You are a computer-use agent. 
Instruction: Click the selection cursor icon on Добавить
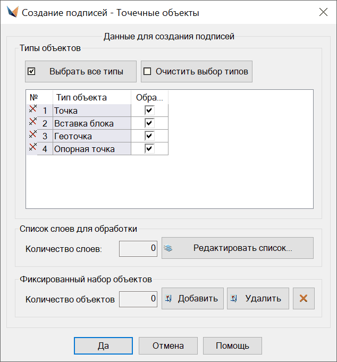pos(168,299)
